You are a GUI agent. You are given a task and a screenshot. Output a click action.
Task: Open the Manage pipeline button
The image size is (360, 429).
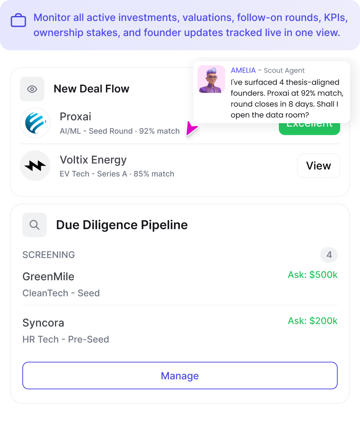pyautogui.click(x=180, y=376)
